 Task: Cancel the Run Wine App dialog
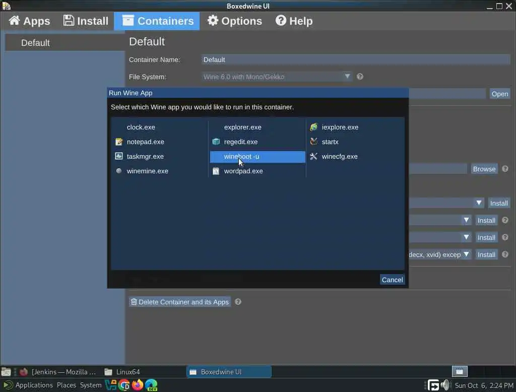pos(392,280)
